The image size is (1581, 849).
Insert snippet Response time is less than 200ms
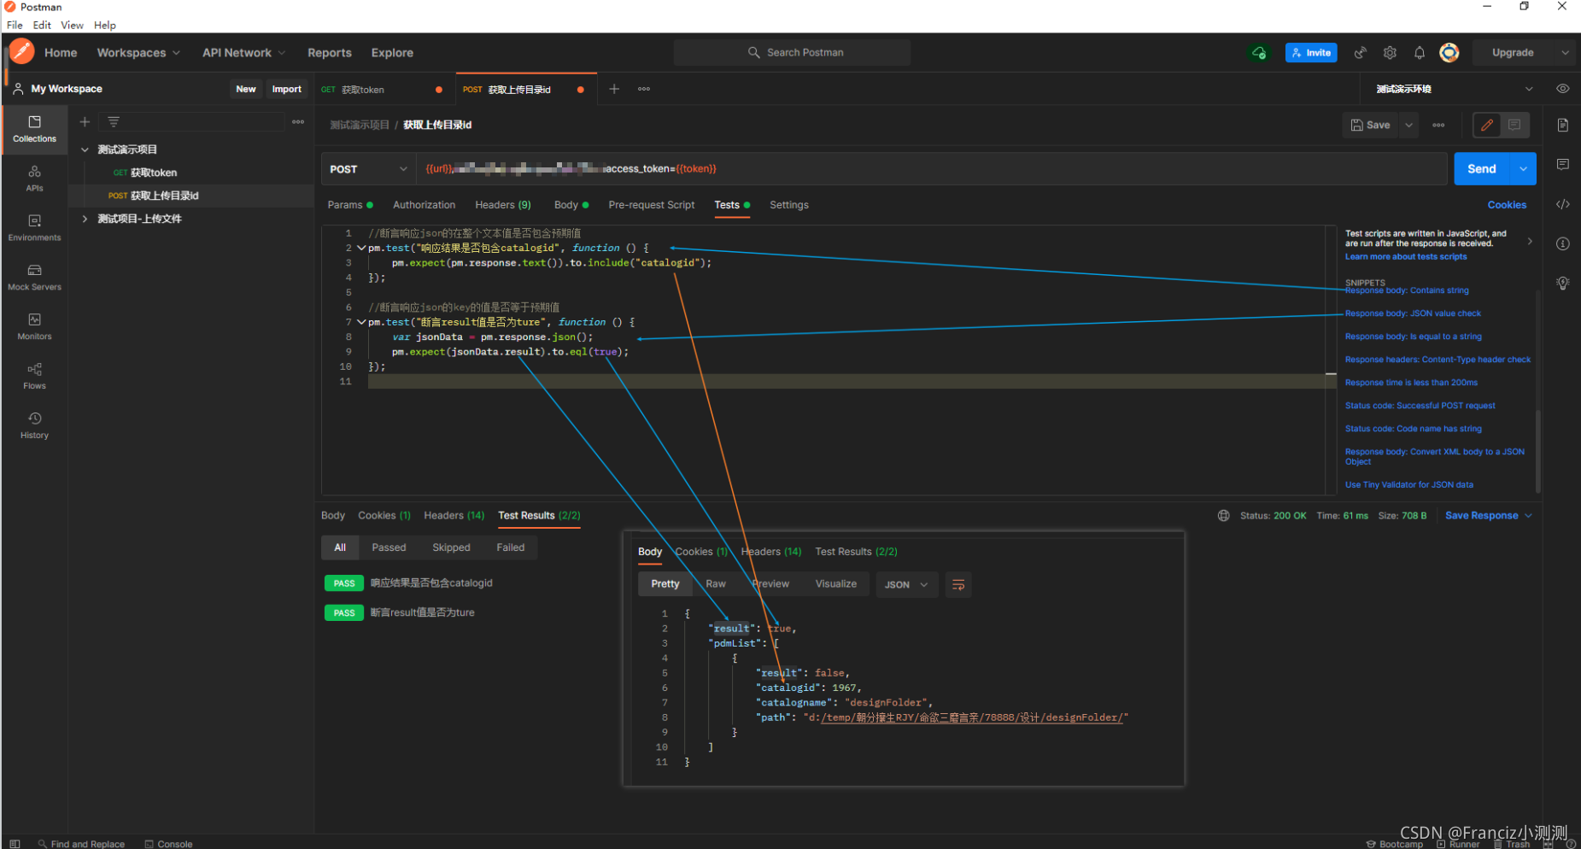coord(1411,383)
